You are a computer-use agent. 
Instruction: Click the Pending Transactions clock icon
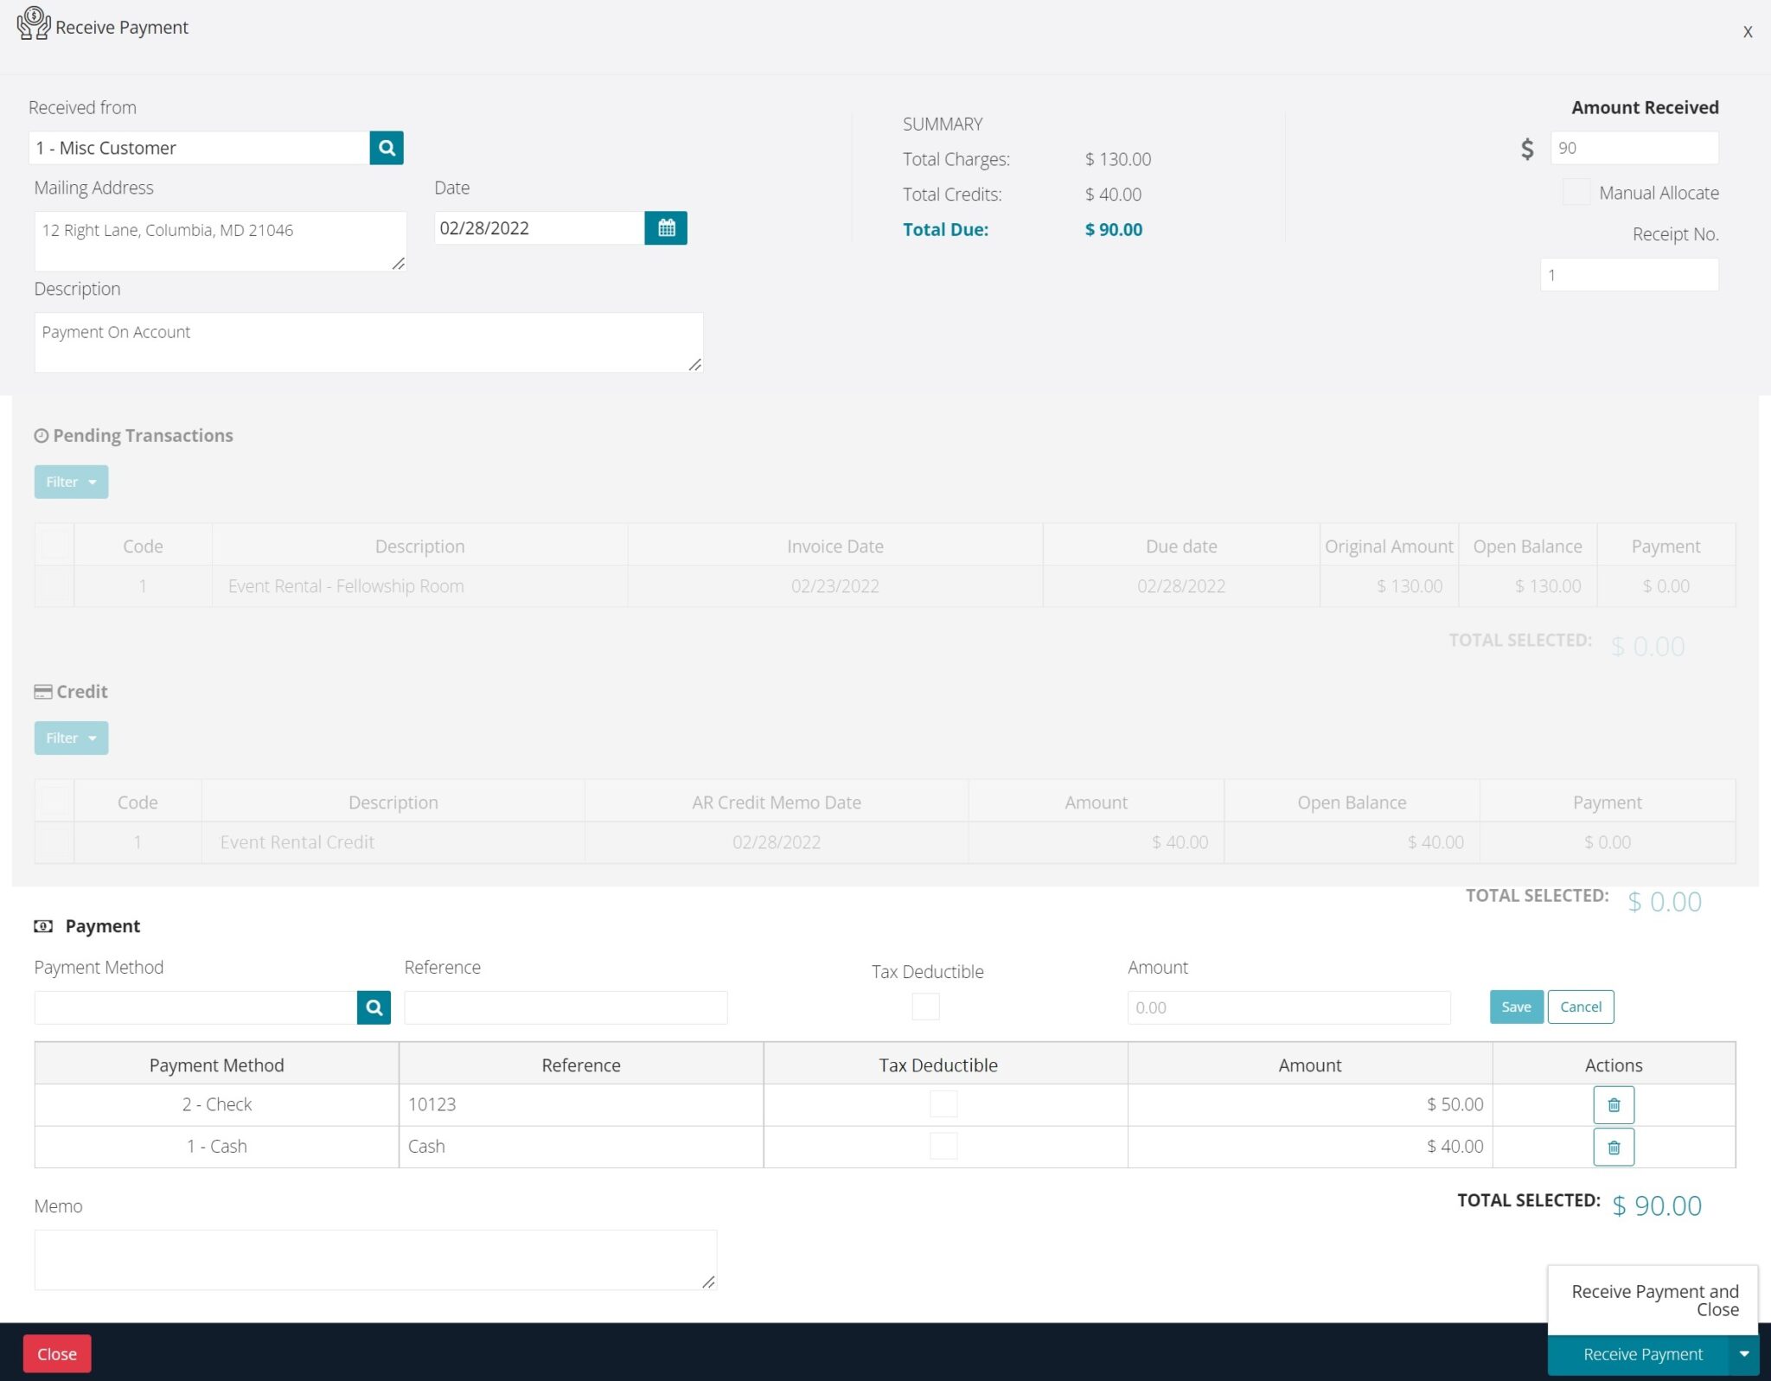pos(42,435)
